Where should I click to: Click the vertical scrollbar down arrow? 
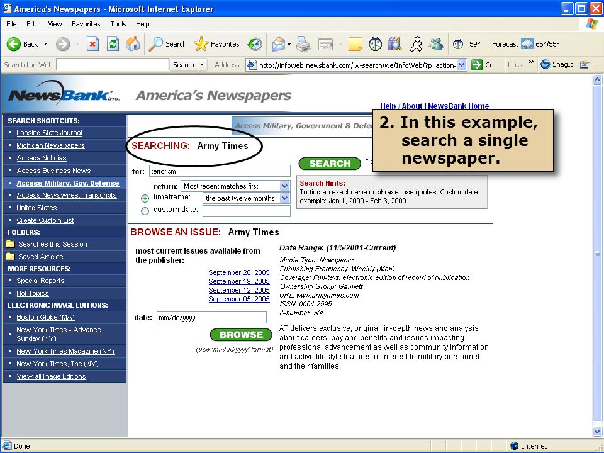tap(598, 432)
